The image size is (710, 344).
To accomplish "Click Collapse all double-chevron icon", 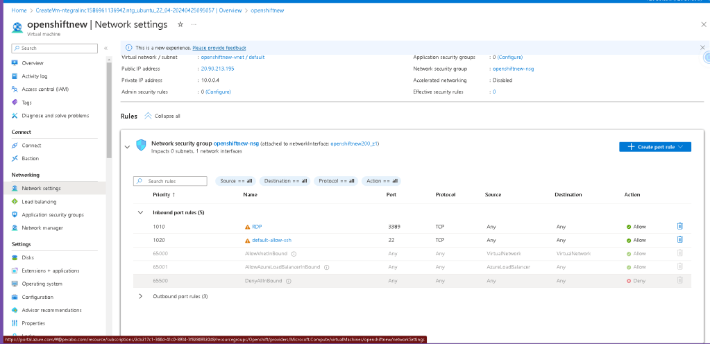I will pyautogui.click(x=148, y=116).
